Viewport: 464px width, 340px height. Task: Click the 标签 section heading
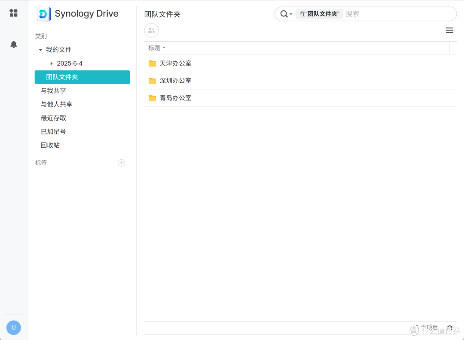41,163
